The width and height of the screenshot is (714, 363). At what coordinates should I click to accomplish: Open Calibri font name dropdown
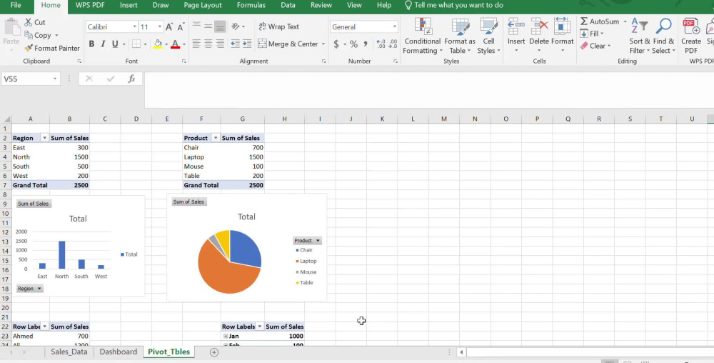point(134,27)
